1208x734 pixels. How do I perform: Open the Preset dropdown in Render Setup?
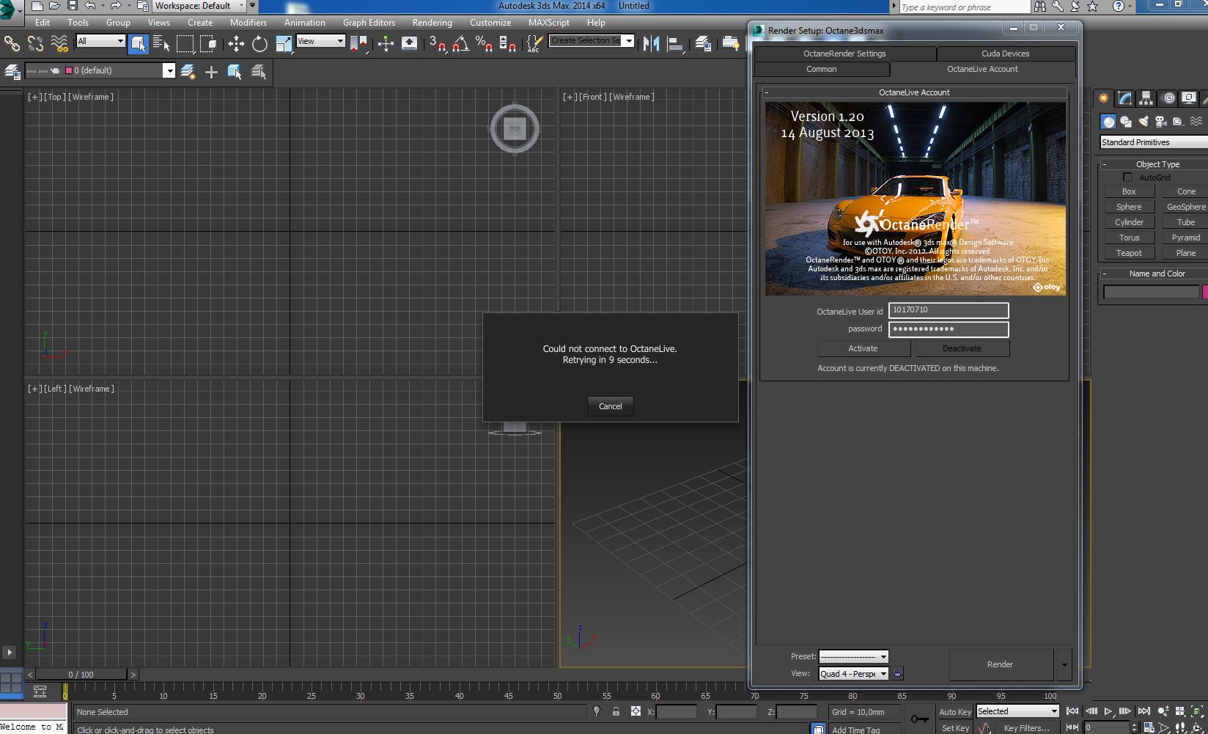(x=853, y=656)
